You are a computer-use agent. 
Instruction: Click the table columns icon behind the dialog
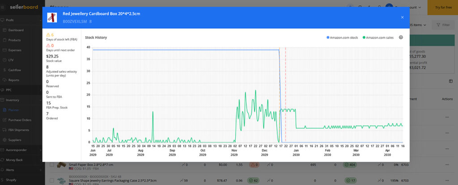click(x=451, y=81)
